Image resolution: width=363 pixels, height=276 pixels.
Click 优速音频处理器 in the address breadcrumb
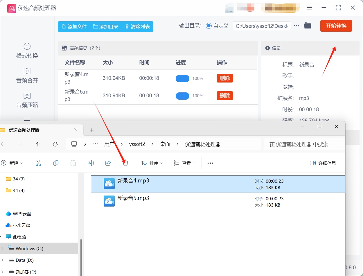(x=203, y=144)
